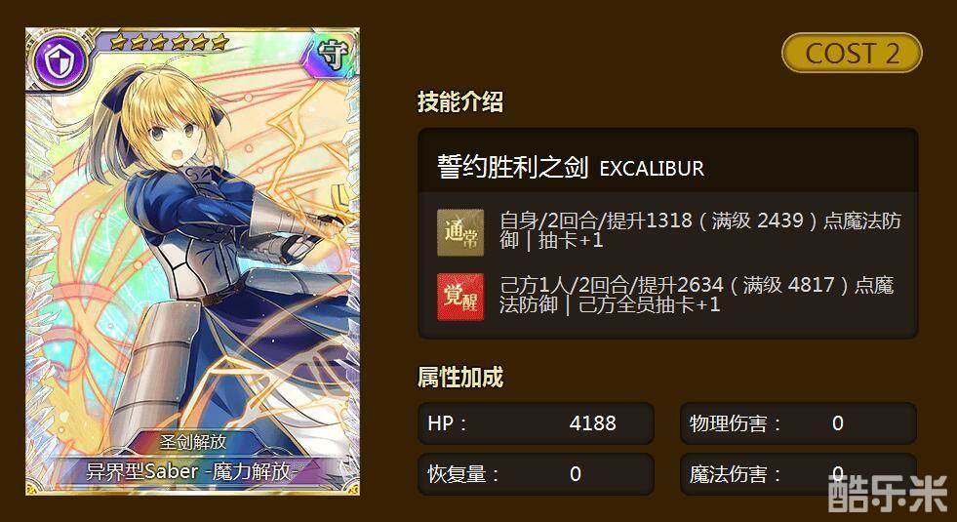957x522 pixels.
Task: Click the 属性加成 section heading
Action: point(460,378)
